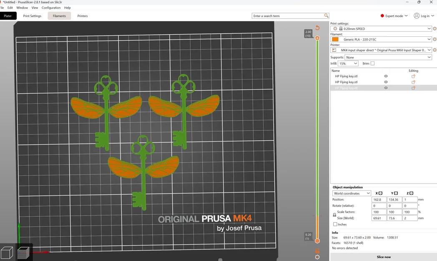Screen dimensions: 437x261
Task: Click the Log in user avatar icon
Action: click(x=417, y=15)
